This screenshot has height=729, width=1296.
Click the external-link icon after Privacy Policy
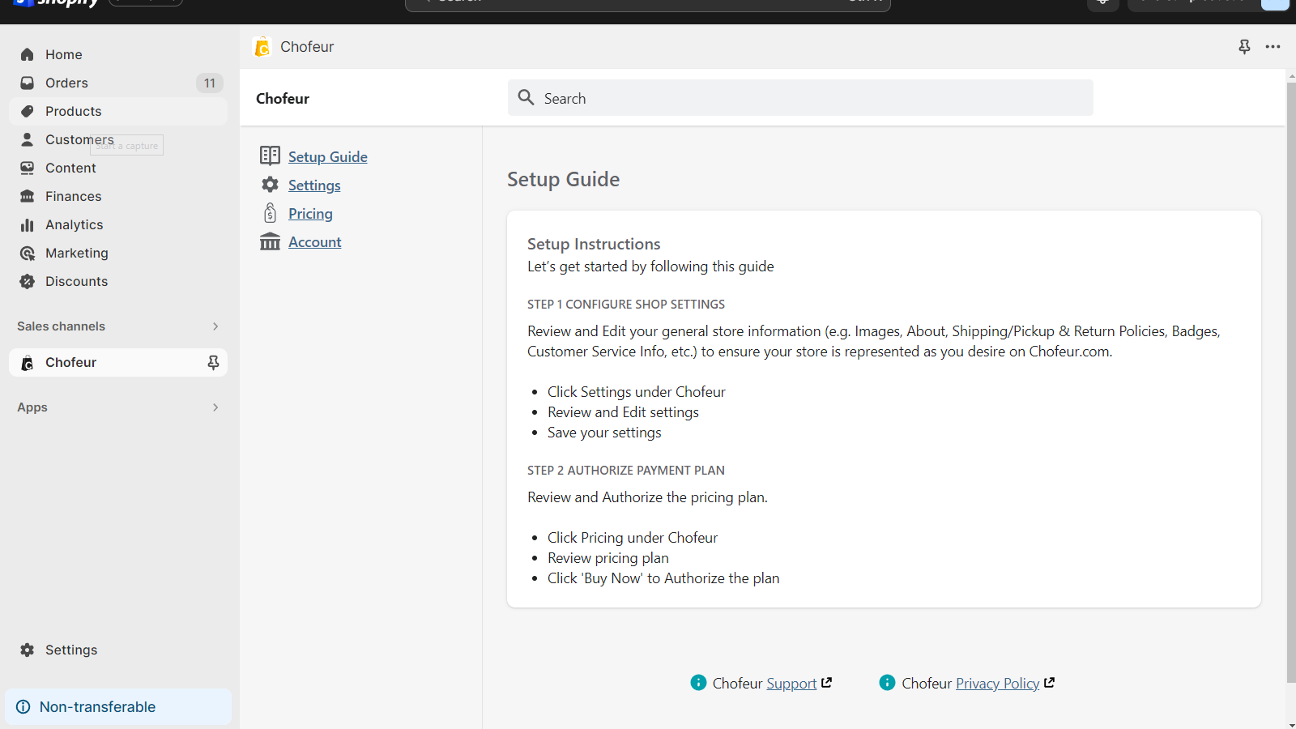click(x=1050, y=683)
